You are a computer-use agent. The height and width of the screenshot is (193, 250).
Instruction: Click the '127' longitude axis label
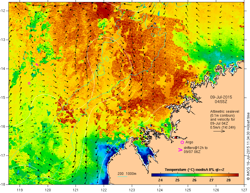244,190
